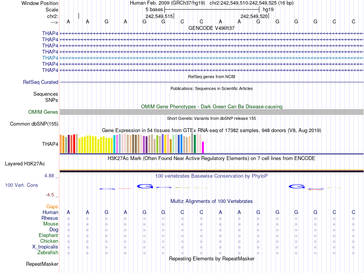Viewport: 364px width, 273px height.
Task: Click the magenta bar in the GTEx chart
Action: (x=203, y=147)
